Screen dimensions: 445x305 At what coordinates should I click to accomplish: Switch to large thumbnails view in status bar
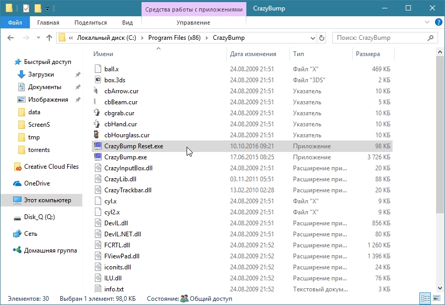pos(436,299)
